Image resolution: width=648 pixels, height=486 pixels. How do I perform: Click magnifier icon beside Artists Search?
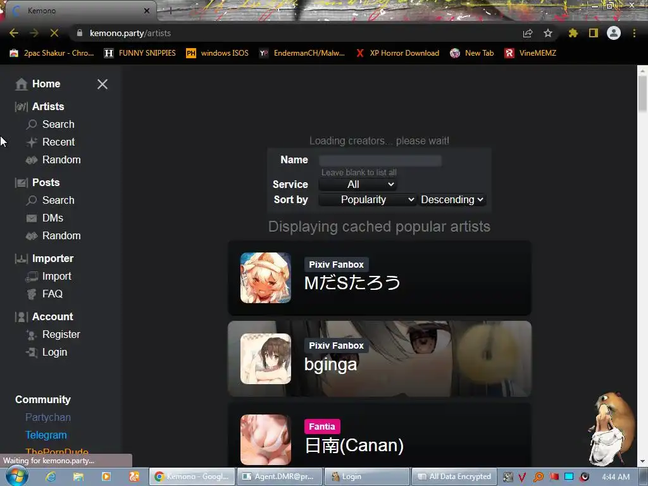click(32, 125)
